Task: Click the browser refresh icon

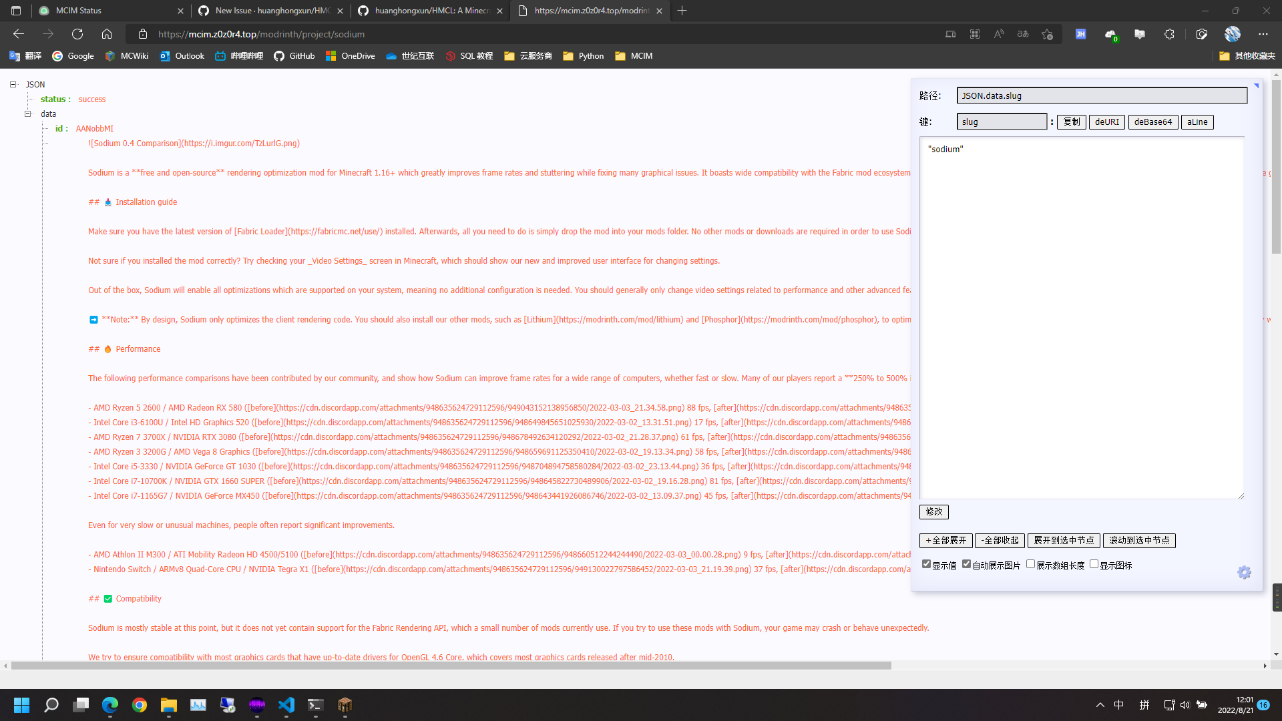Action: 77,34
